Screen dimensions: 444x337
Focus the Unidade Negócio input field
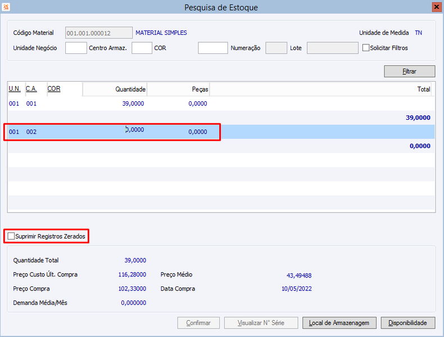click(76, 48)
